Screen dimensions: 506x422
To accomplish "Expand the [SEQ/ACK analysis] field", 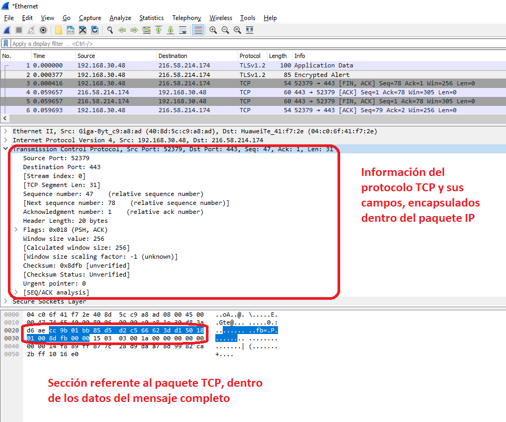I will point(16,292).
